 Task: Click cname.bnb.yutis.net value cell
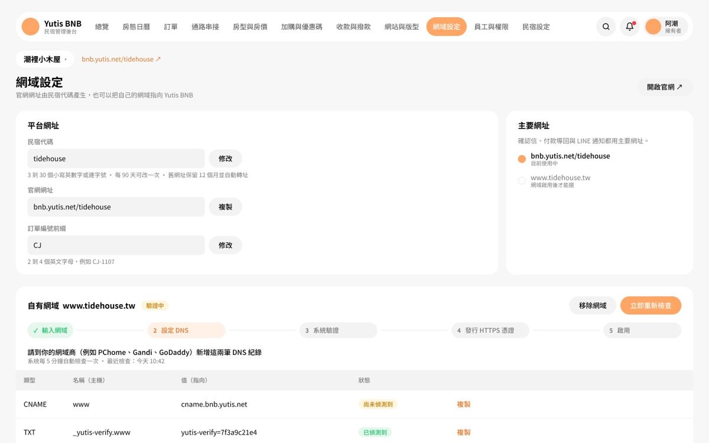coord(214,405)
